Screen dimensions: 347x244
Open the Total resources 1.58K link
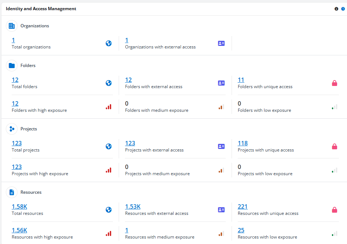(19, 206)
